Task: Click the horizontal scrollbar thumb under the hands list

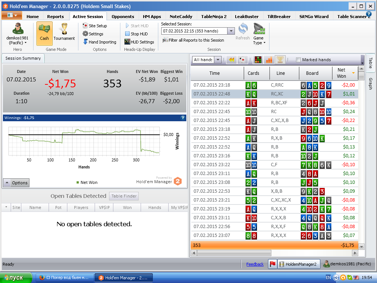Action: click(x=234, y=253)
